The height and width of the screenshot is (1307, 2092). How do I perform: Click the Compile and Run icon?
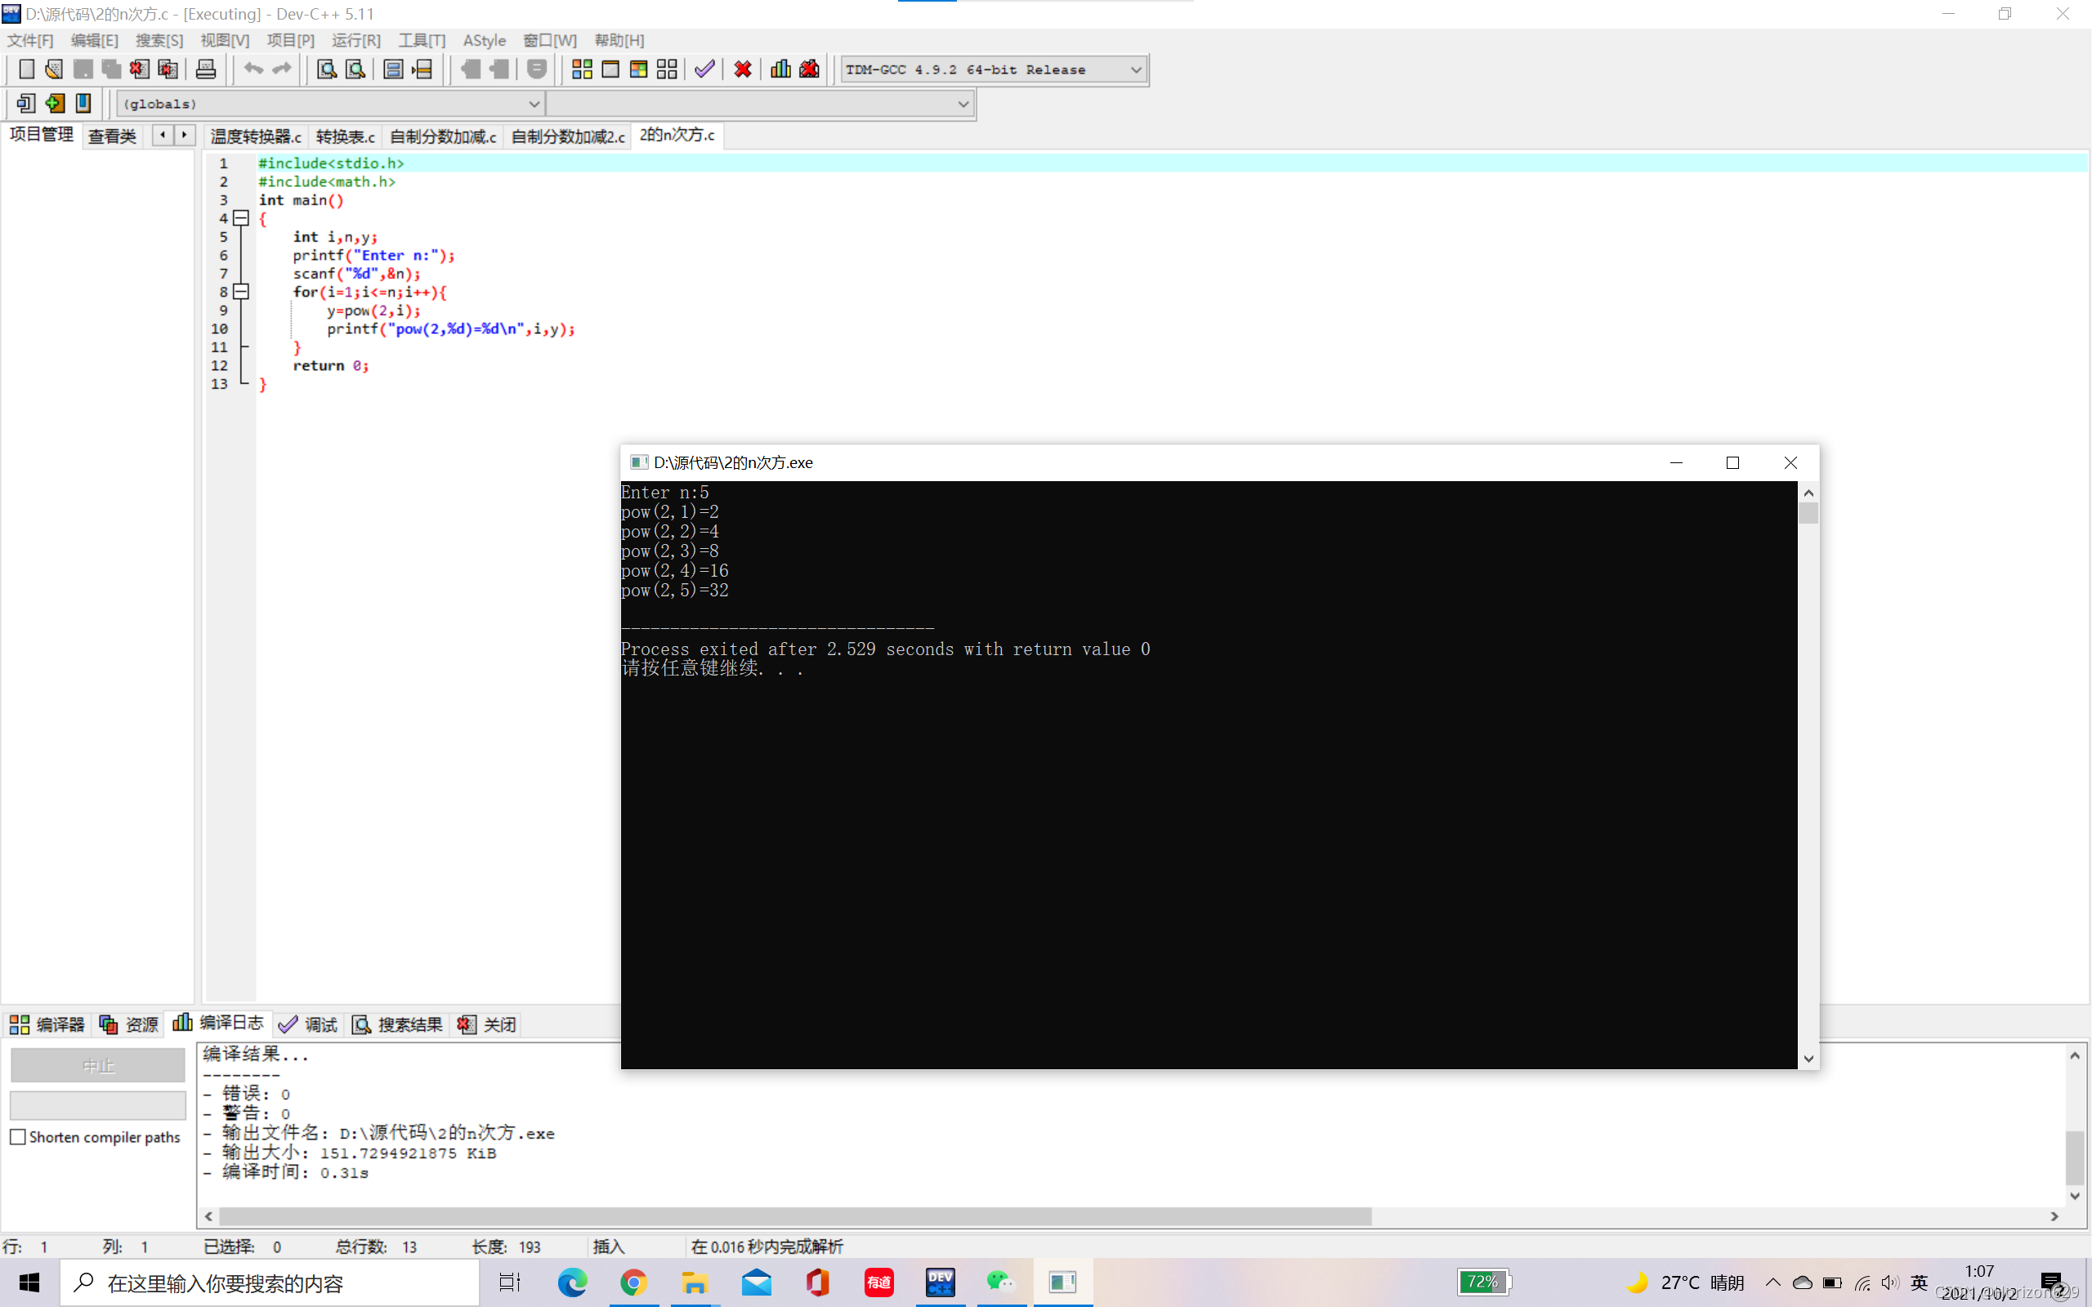[639, 69]
